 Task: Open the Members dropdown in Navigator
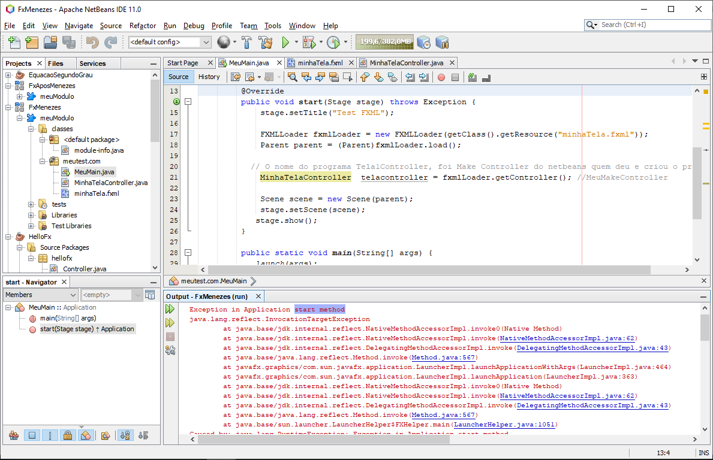click(41, 295)
